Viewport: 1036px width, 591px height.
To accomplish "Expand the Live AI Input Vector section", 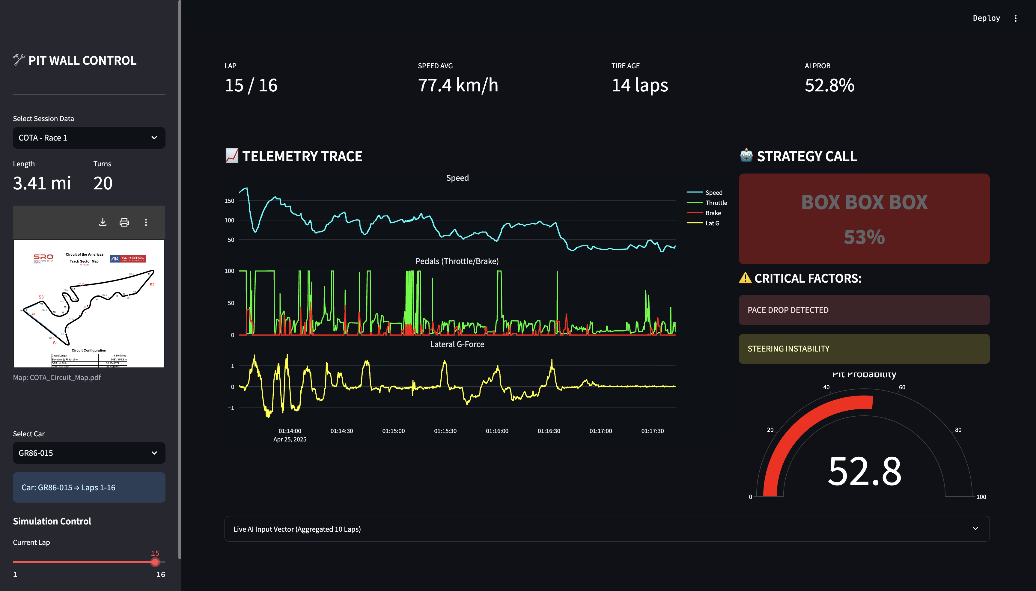I will click(x=606, y=528).
